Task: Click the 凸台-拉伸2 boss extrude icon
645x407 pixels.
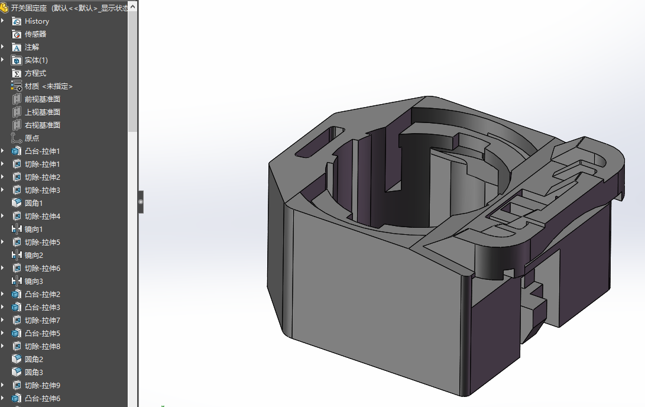Action: (x=17, y=294)
